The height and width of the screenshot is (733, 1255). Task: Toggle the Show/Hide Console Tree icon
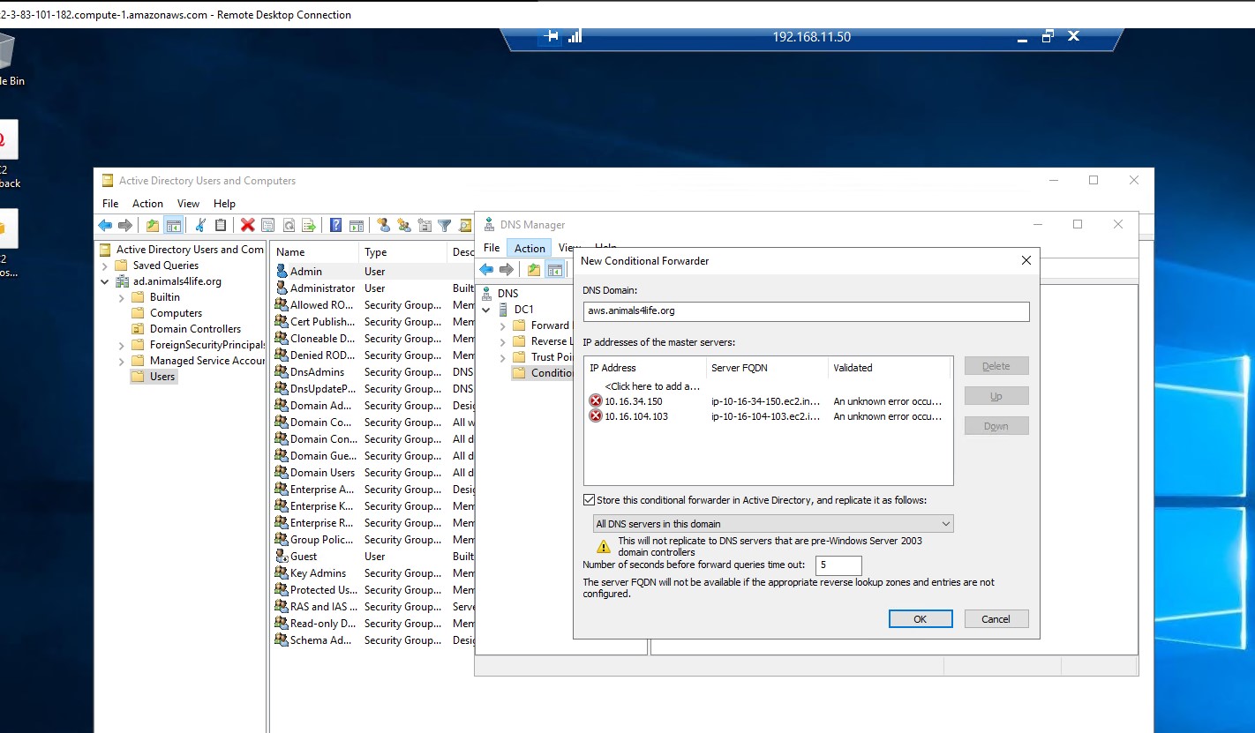pyautogui.click(x=173, y=226)
